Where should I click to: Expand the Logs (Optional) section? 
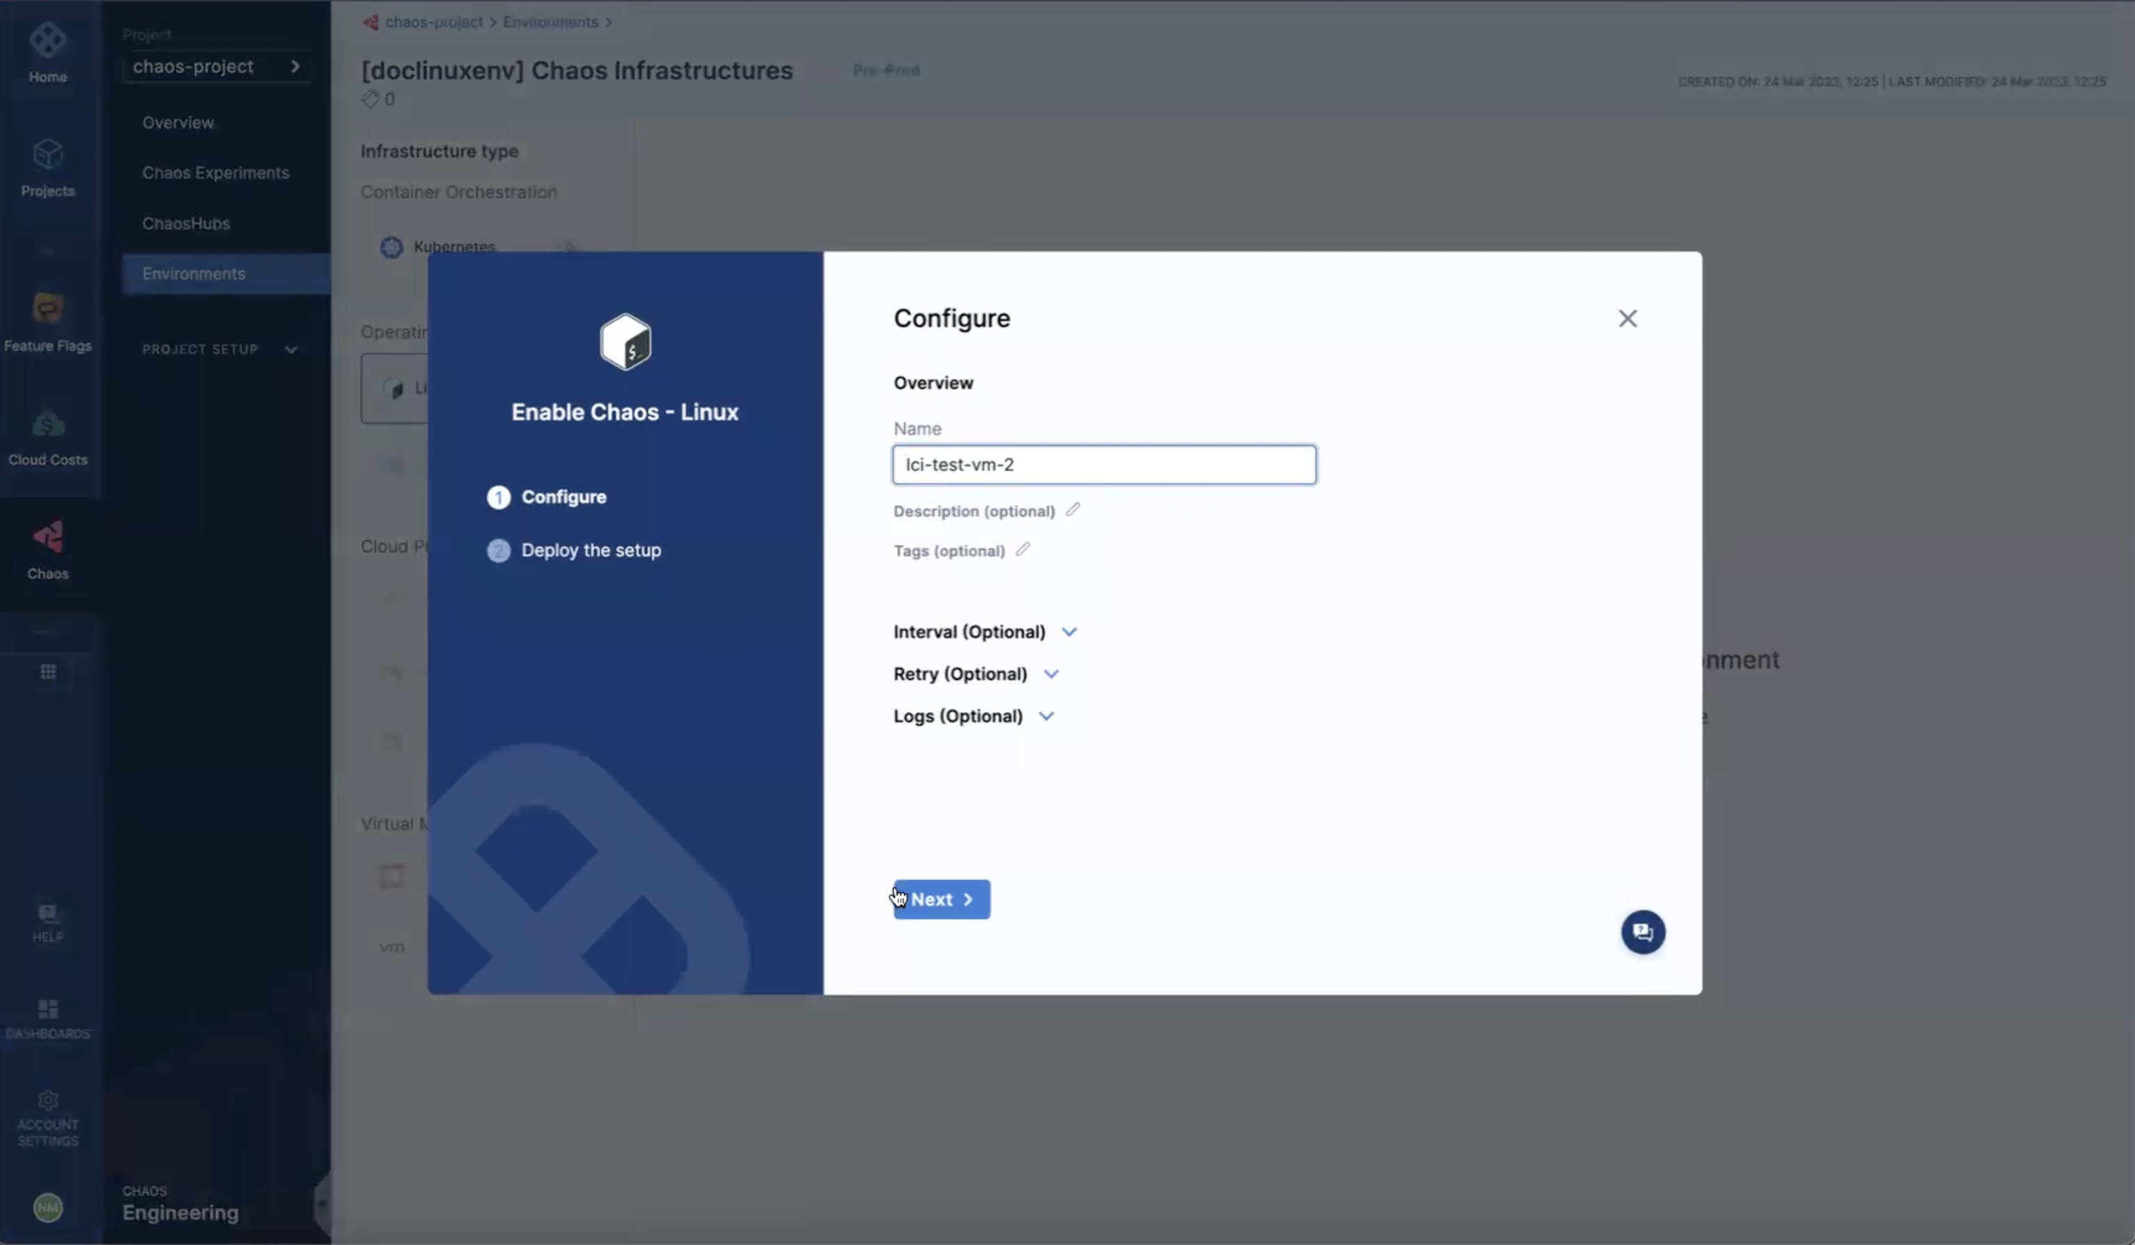coord(972,716)
